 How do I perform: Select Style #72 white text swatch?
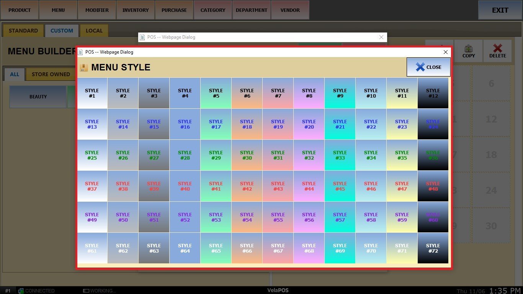[433, 248]
